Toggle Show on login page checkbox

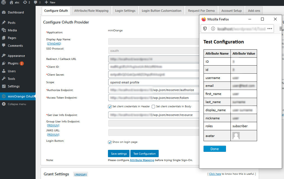tap(110, 142)
